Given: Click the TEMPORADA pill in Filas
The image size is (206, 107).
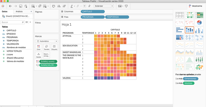Looking at the screenshot, I should click(x=117, y=17).
